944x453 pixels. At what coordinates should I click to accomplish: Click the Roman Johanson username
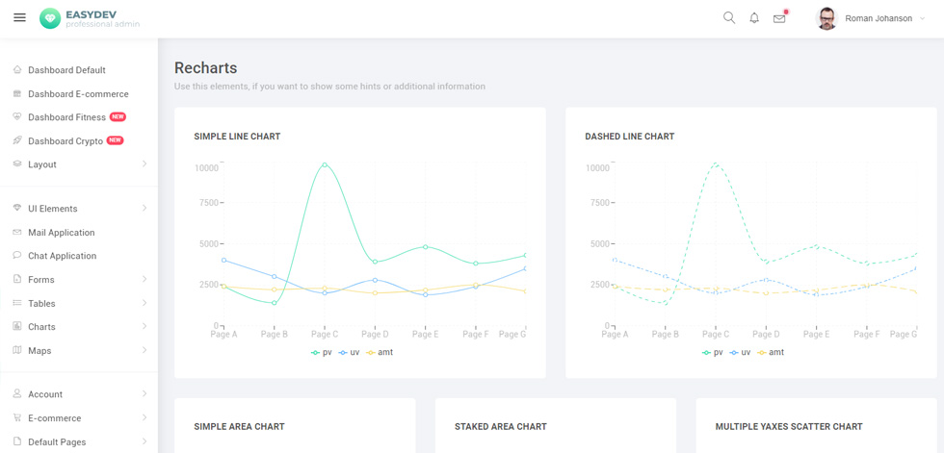(x=878, y=18)
